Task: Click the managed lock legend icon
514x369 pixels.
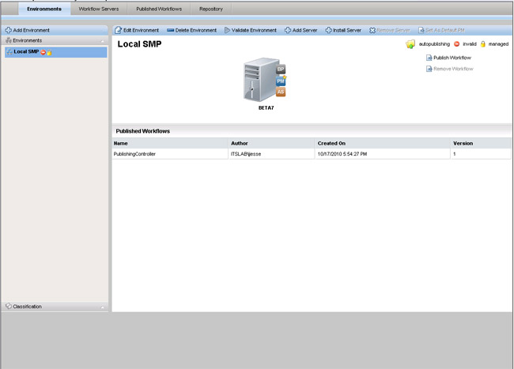Action: pyautogui.click(x=483, y=44)
